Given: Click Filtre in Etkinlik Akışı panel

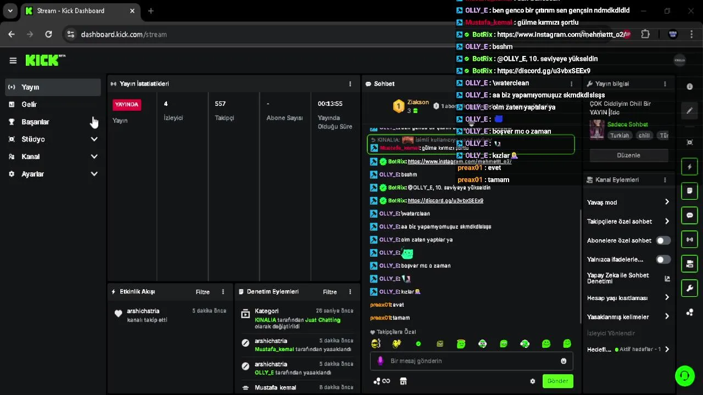Looking at the screenshot, I should pyautogui.click(x=203, y=292).
